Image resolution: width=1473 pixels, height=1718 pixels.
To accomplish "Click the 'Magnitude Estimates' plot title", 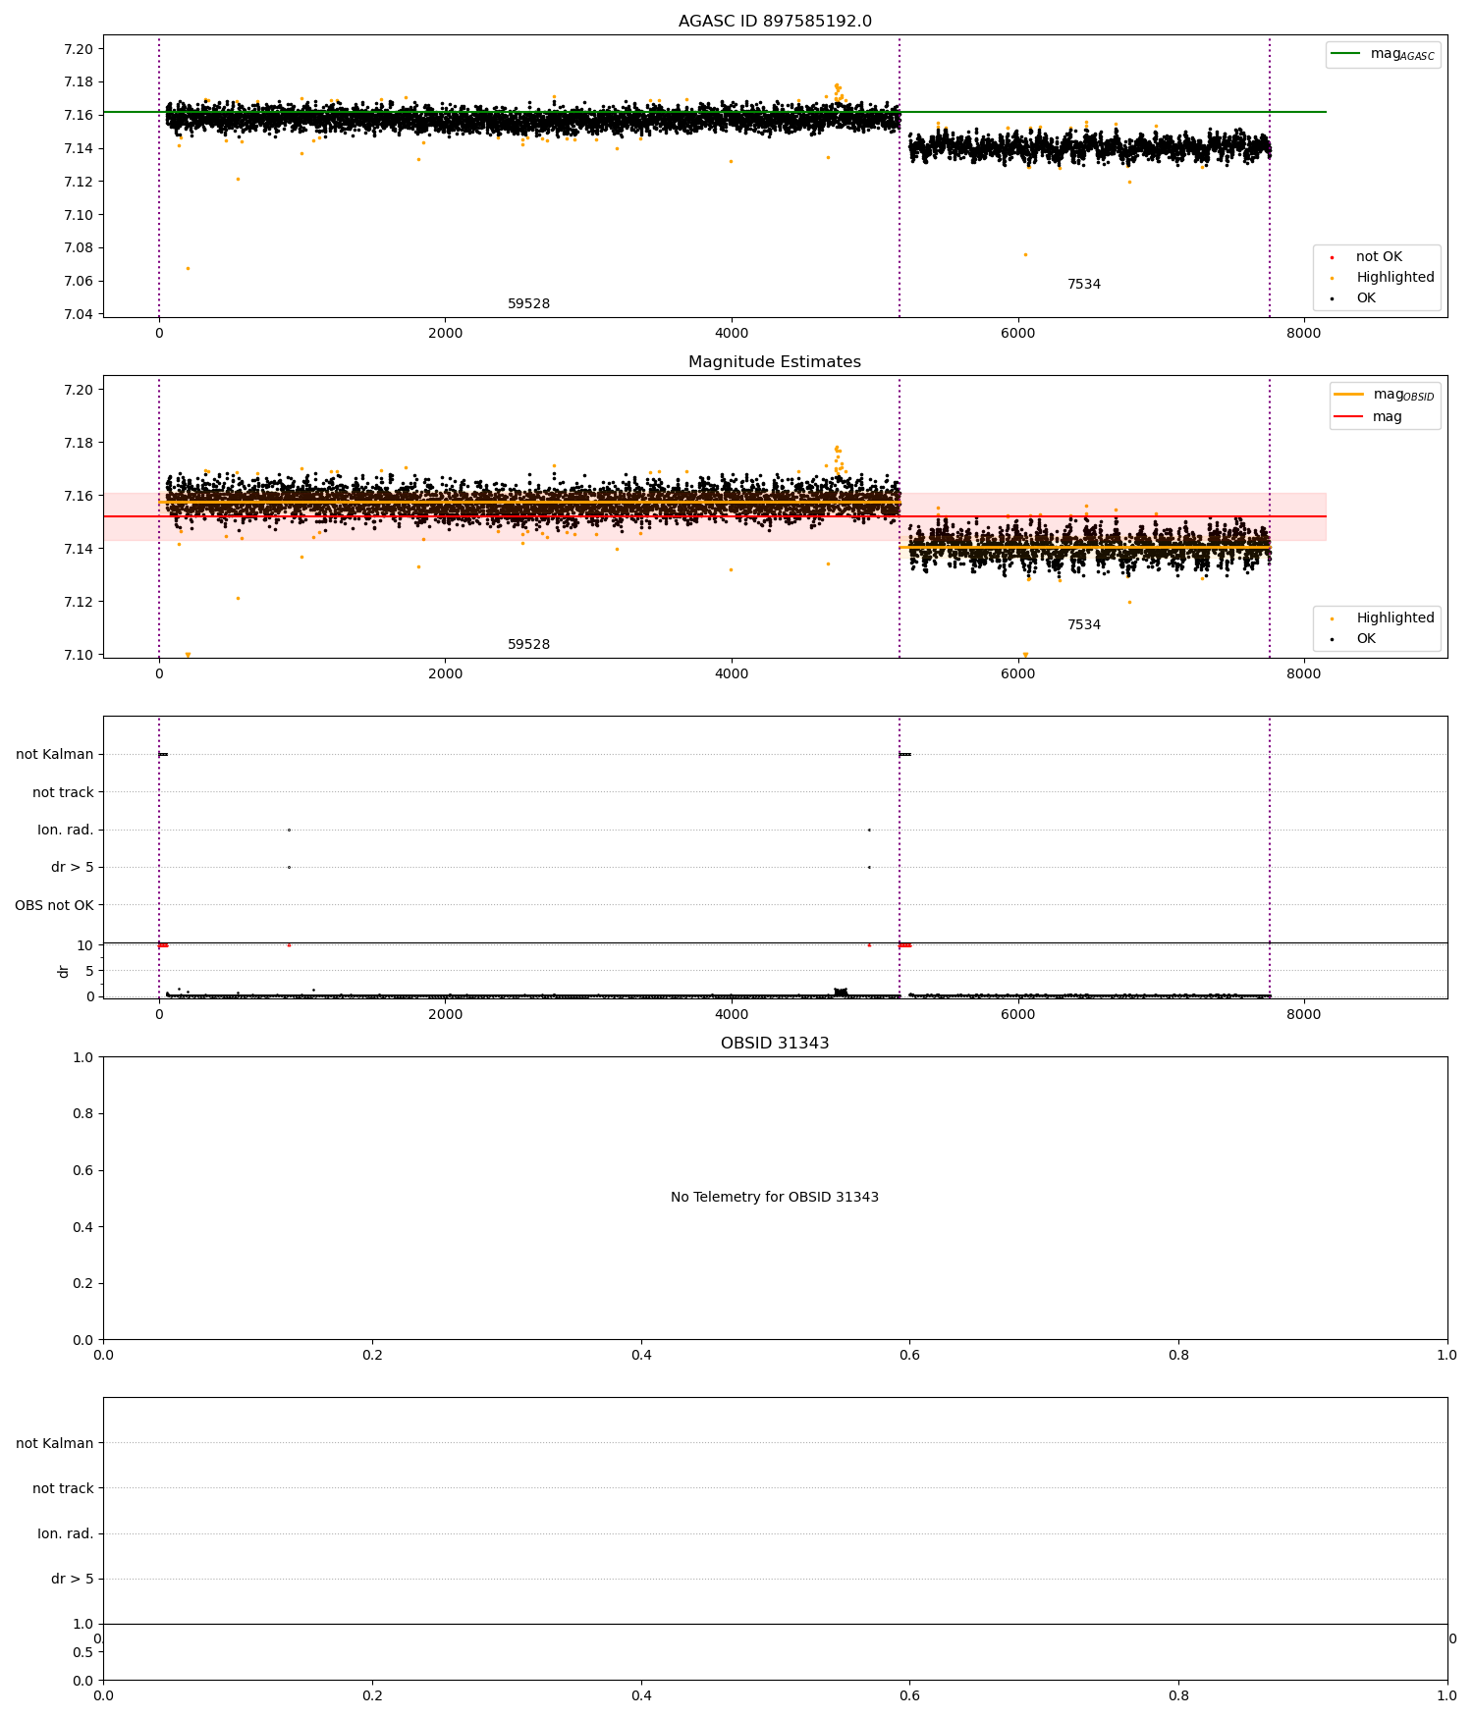I will point(775,362).
